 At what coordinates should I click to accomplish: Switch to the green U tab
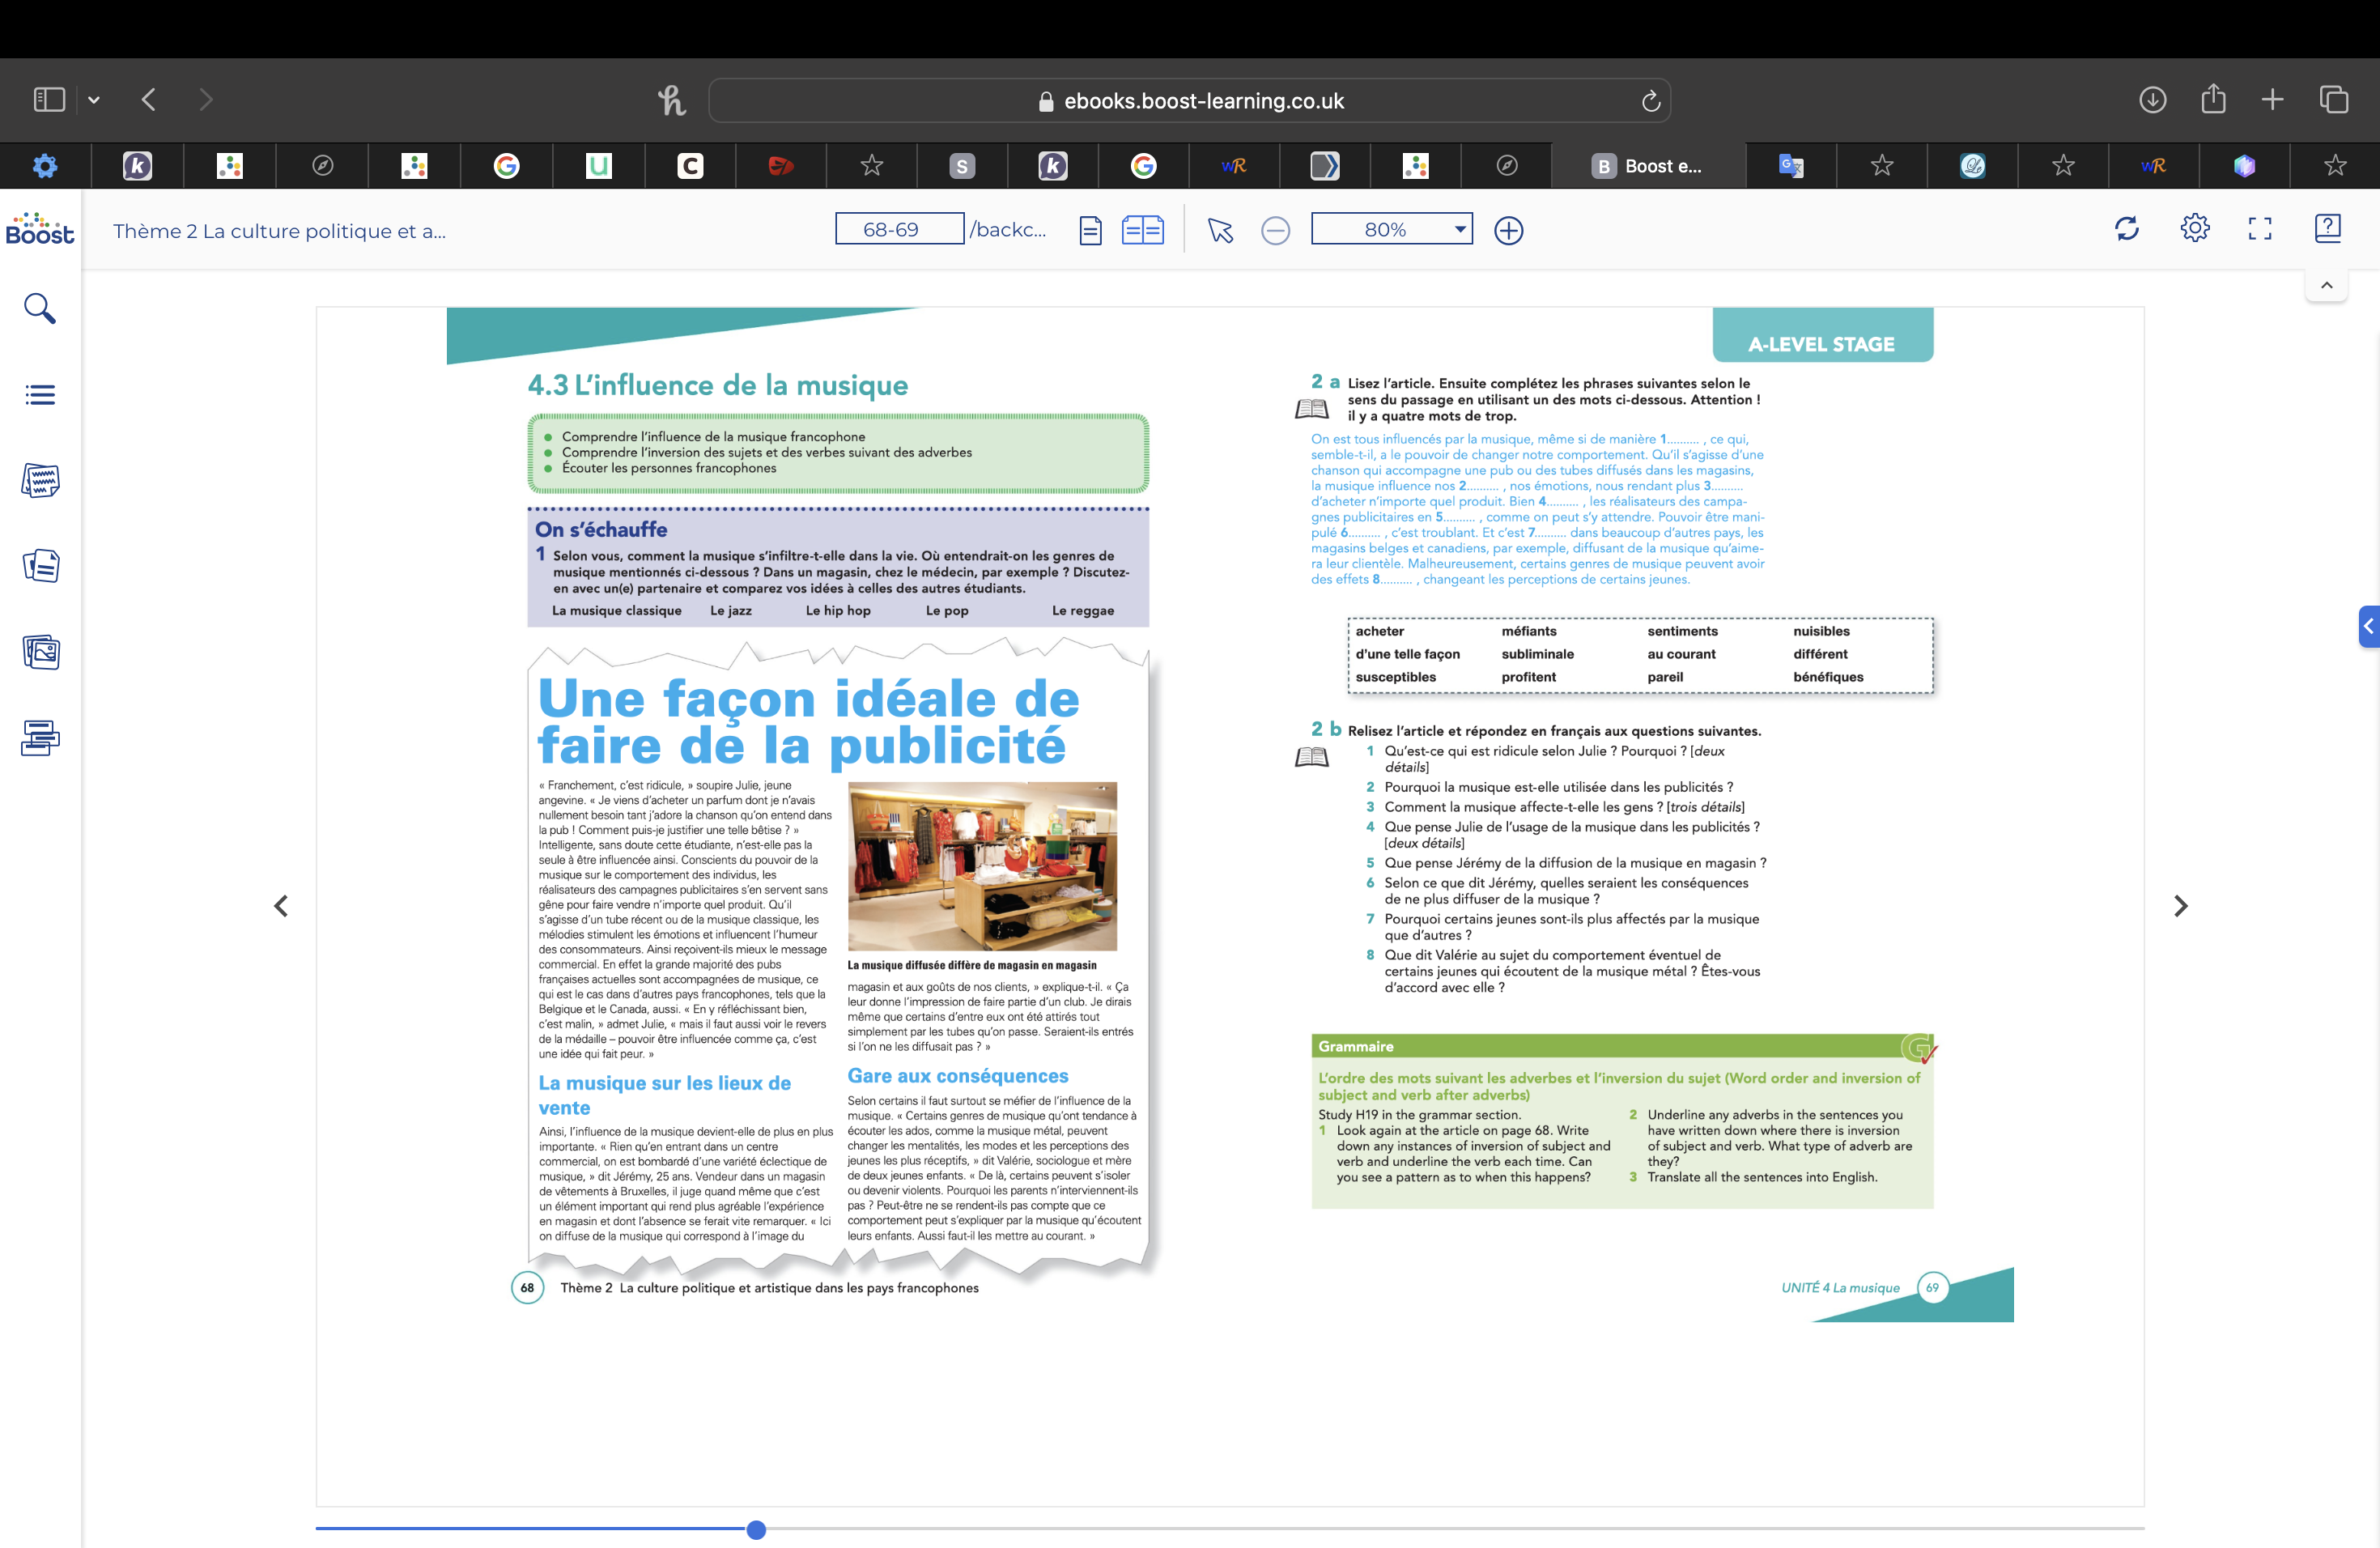(598, 166)
